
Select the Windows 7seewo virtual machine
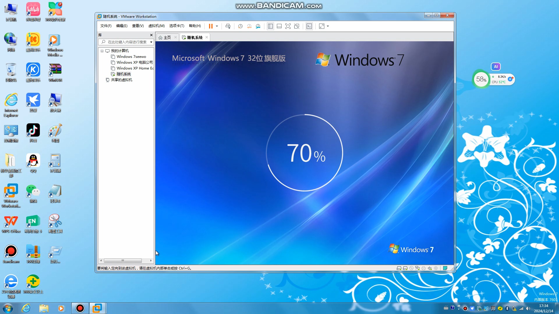(x=132, y=56)
